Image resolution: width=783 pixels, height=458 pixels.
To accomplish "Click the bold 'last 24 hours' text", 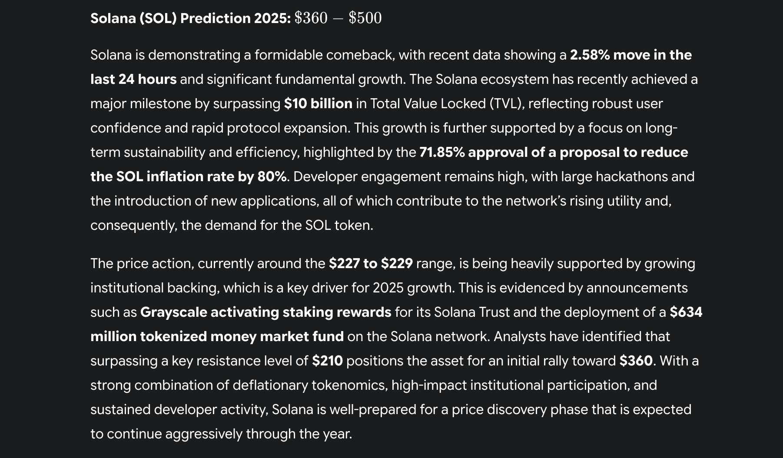I will coord(133,80).
